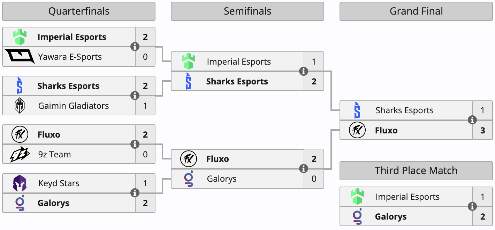Select the Semifinals round header

point(247,11)
